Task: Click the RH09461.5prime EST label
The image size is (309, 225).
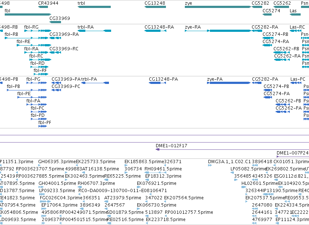Action: (163, 169)
